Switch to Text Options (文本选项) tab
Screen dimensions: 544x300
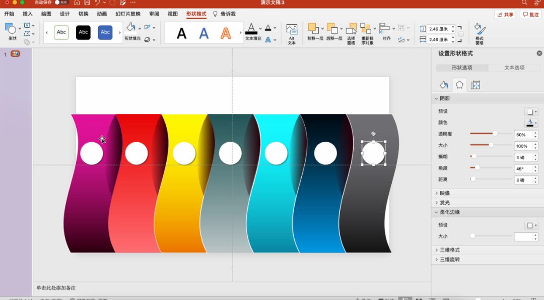coord(514,68)
